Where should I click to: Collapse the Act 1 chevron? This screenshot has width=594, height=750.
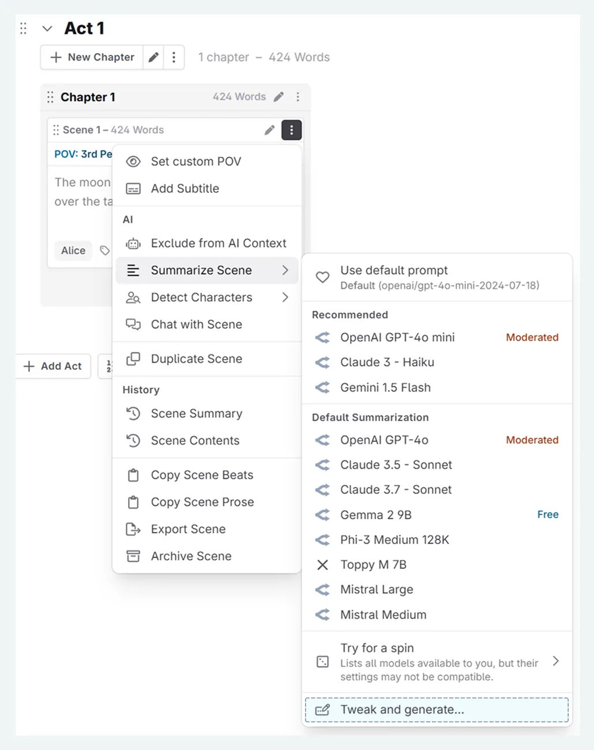47,28
